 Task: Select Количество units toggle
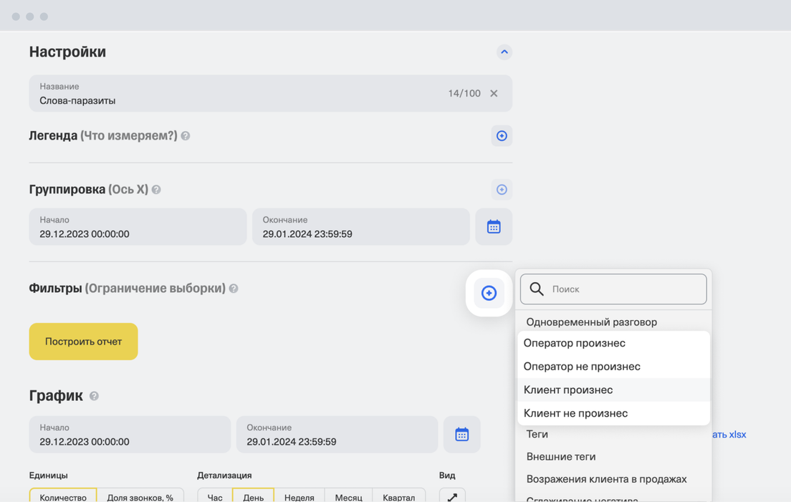[63, 496]
